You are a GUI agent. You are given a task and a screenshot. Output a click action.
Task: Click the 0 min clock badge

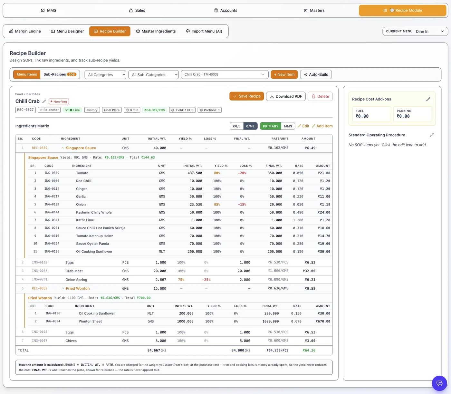[132, 110]
